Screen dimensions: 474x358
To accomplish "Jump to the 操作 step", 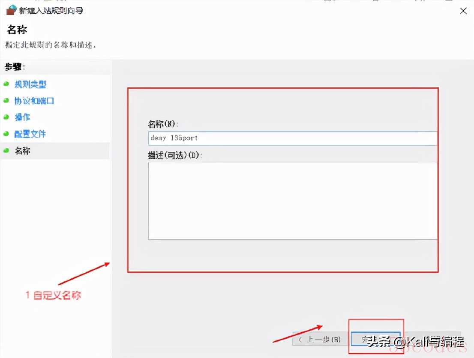I will (x=22, y=117).
